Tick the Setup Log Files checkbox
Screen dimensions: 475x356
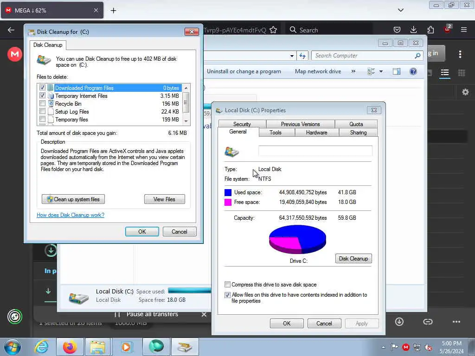[42, 111]
